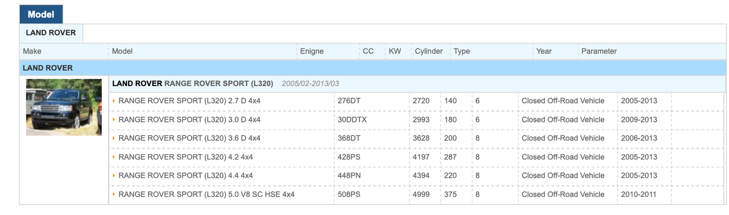Click the 428PS engine code cell
Screen dimensions: 729x215
click(x=349, y=157)
